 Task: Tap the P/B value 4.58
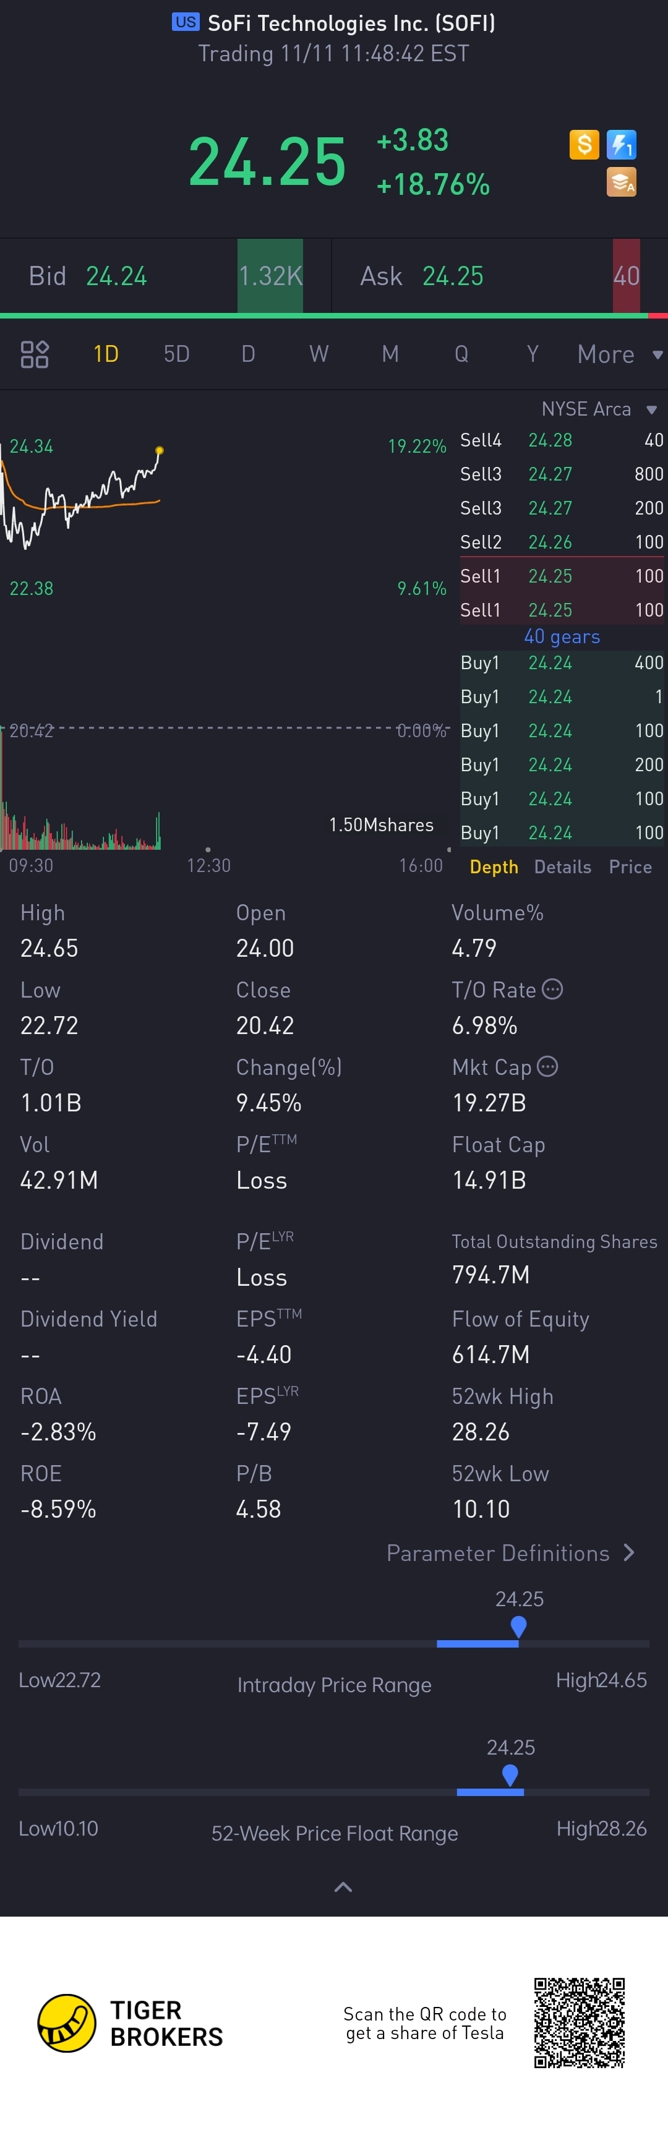click(258, 1509)
